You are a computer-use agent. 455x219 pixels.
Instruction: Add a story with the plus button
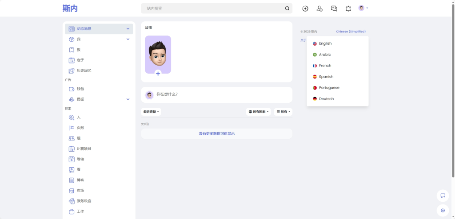tap(158, 74)
